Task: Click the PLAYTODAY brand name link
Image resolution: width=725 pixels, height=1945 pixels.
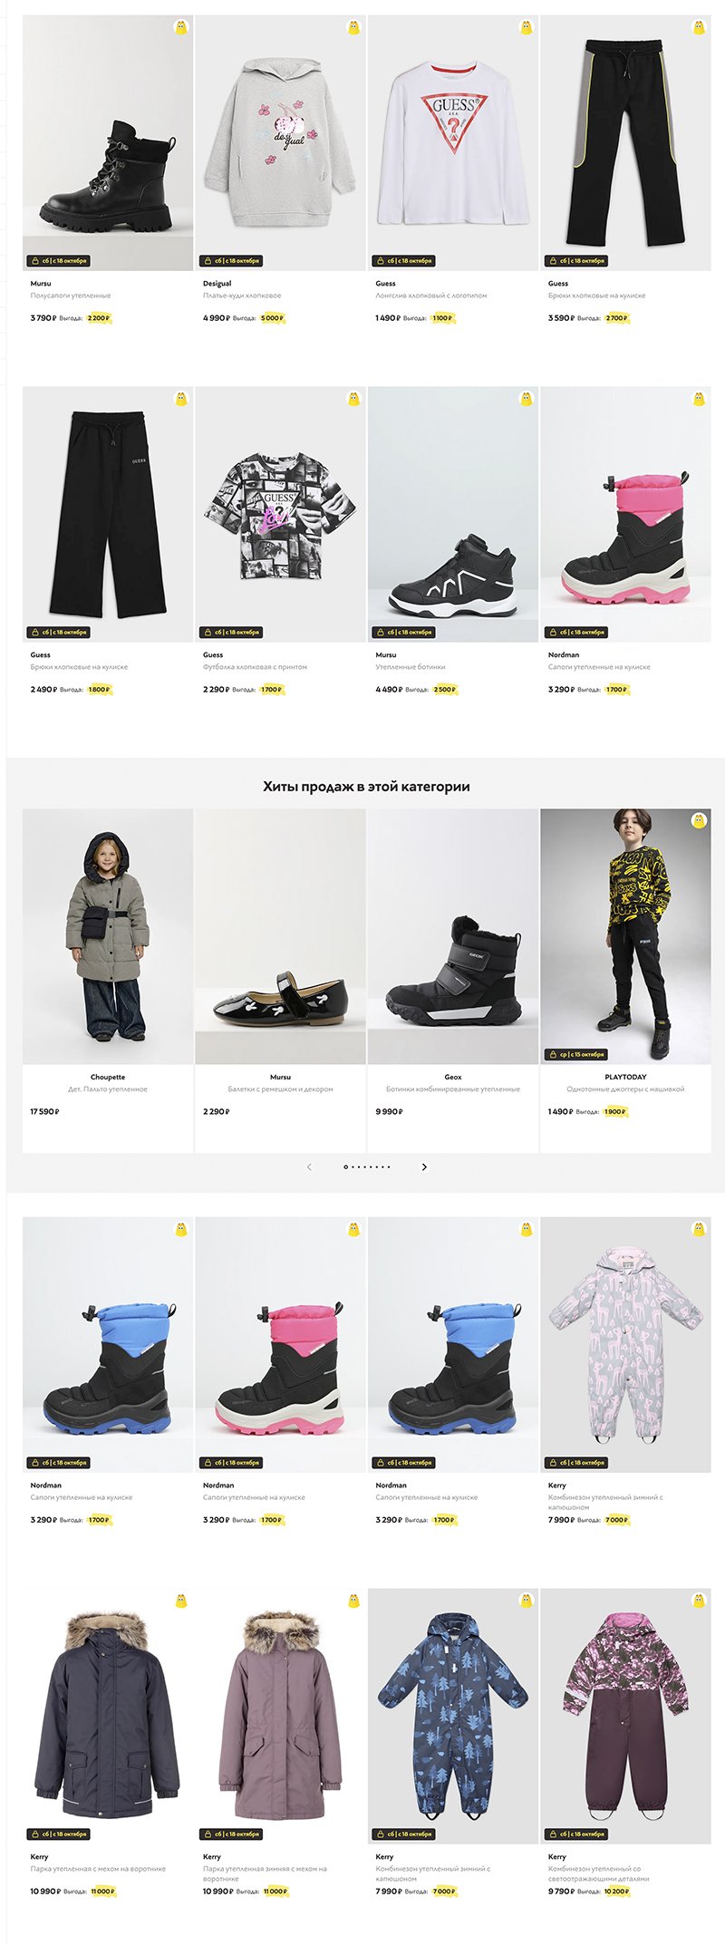Action: [625, 1077]
